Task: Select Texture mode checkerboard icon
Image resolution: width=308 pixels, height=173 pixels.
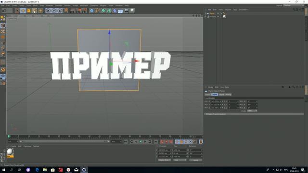Action: pyautogui.click(x=3, y=31)
